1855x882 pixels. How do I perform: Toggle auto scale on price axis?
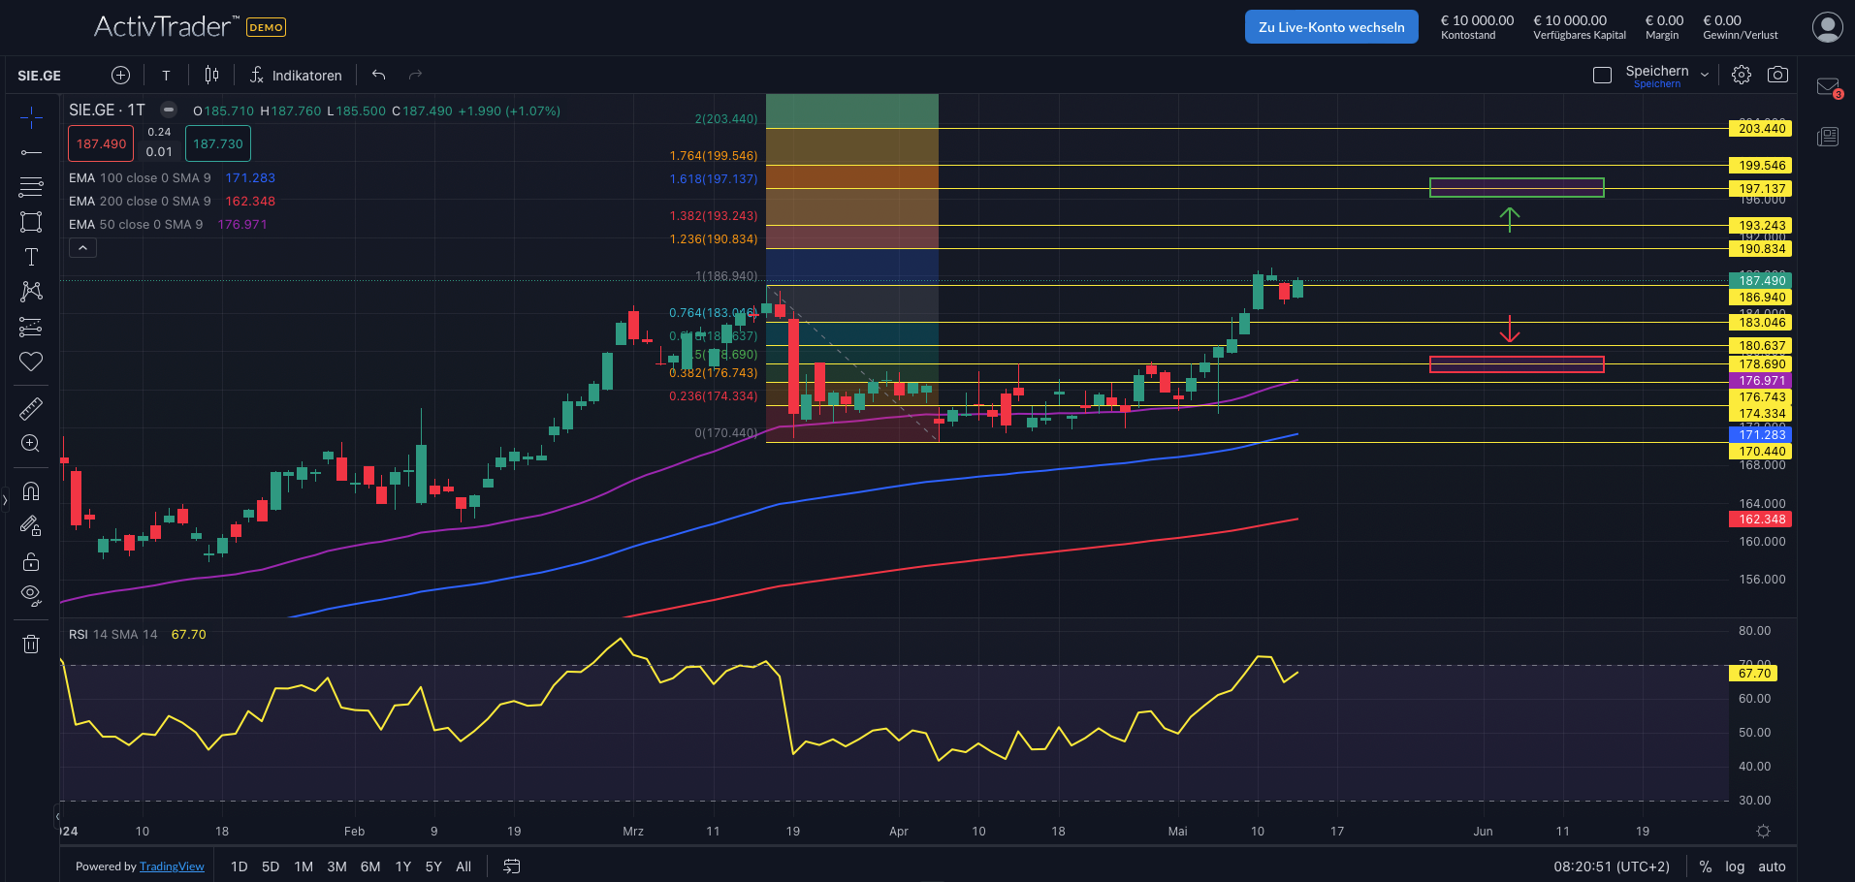(1772, 866)
